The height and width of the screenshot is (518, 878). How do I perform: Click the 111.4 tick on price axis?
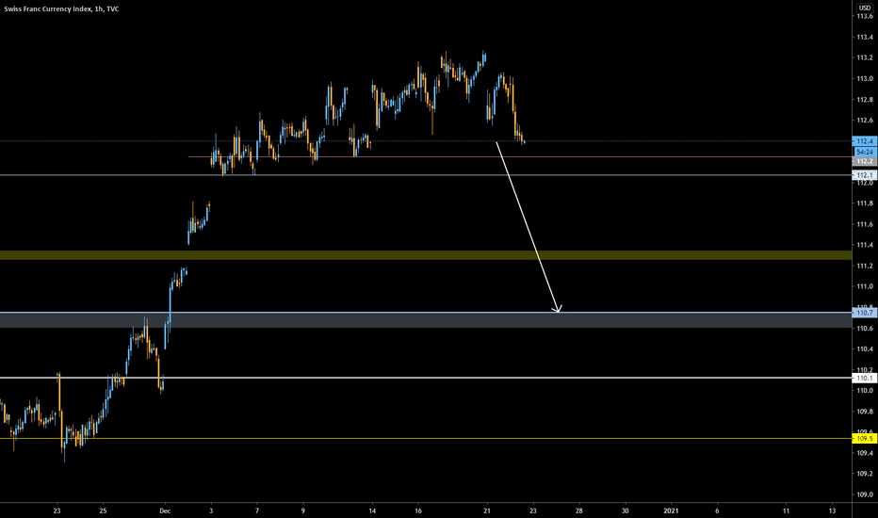(x=864, y=245)
